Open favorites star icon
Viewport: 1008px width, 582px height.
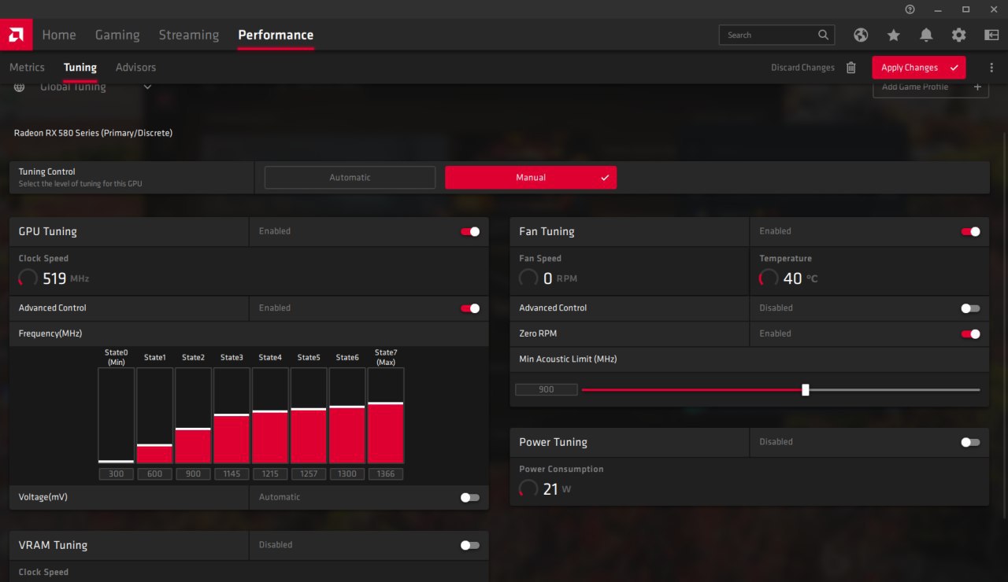(x=894, y=35)
